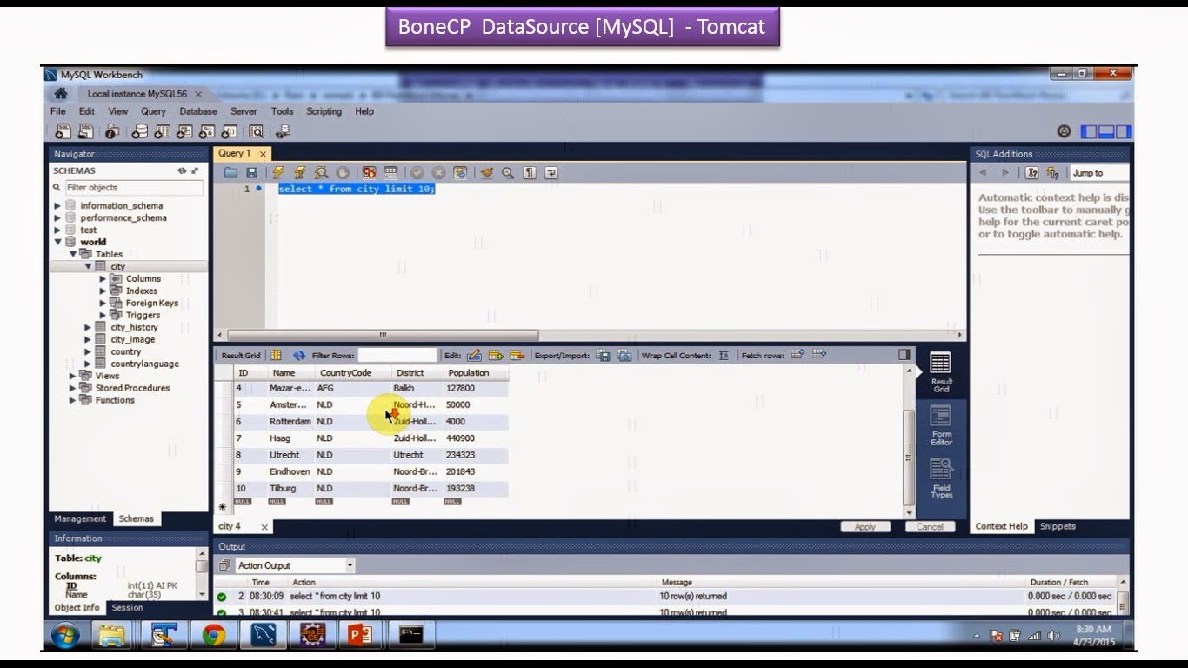Open the object inspector info icon
This screenshot has height=668, width=1188.
point(112,131)
